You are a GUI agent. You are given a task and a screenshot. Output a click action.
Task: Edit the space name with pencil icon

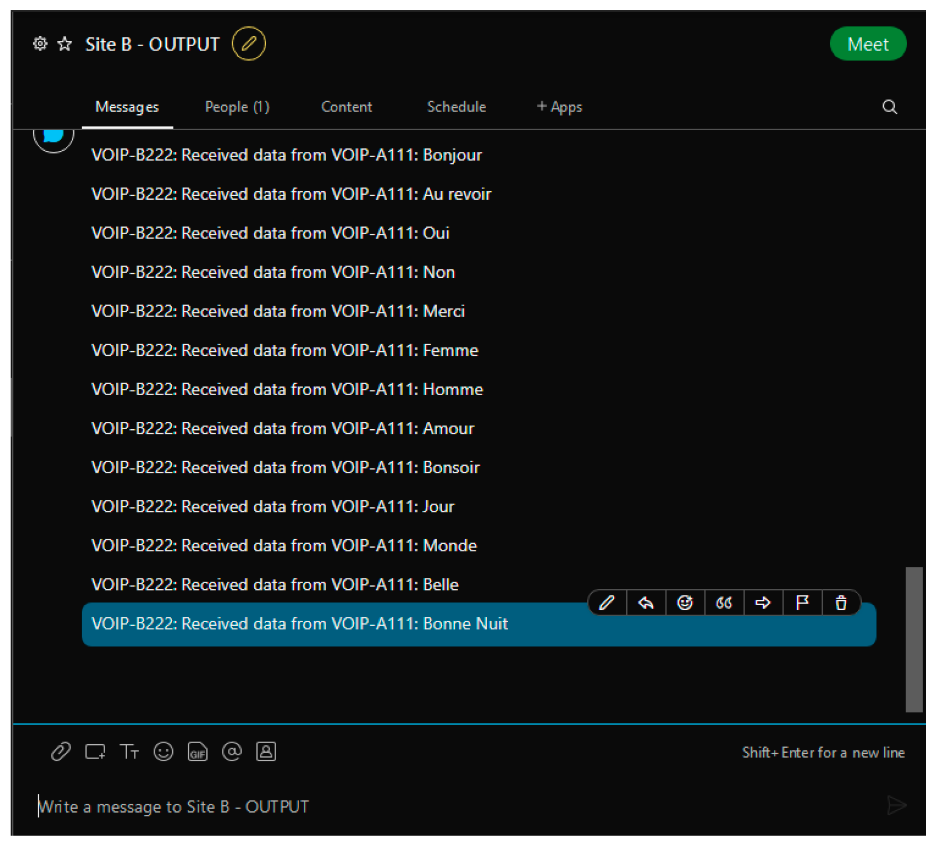click(x=249, y=44)
